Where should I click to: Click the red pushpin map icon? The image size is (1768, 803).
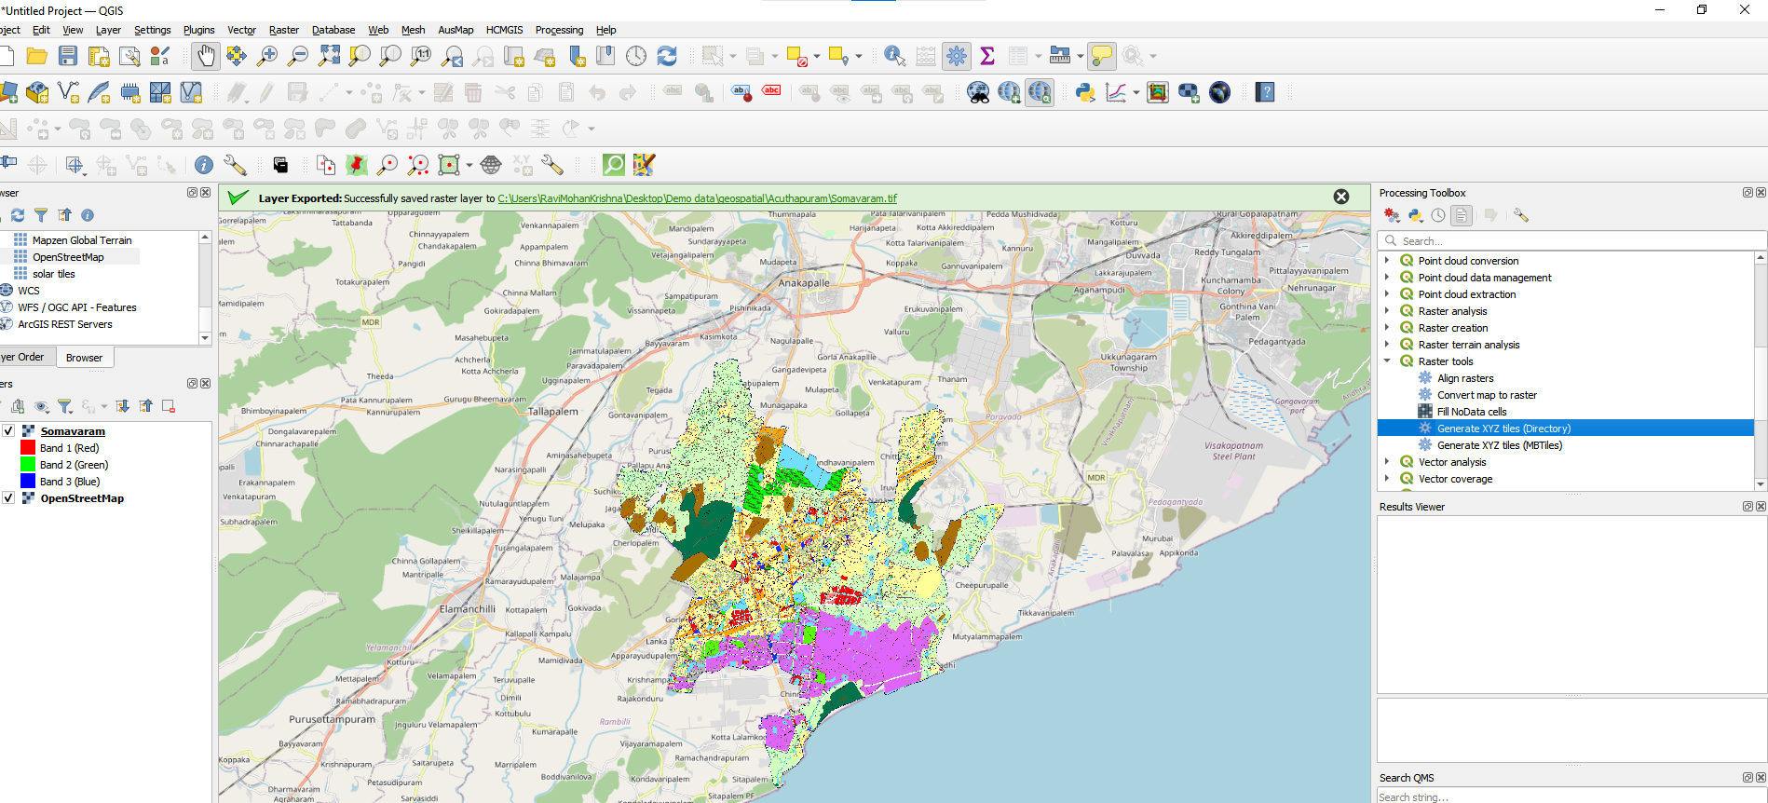[x=357, y=165]
